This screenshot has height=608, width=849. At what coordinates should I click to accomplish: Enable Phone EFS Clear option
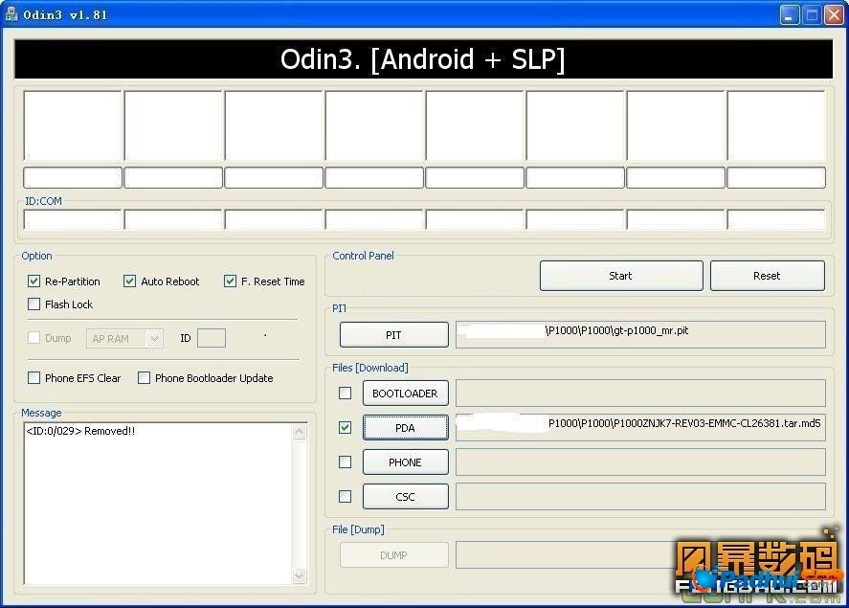pos(34,378)
